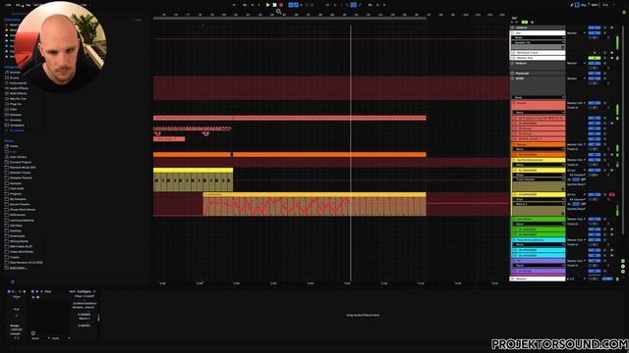This screenshot has height=353, width=629.
Task: Open User Library in Places
Action: pyautogui.click(x=18, y=157)
